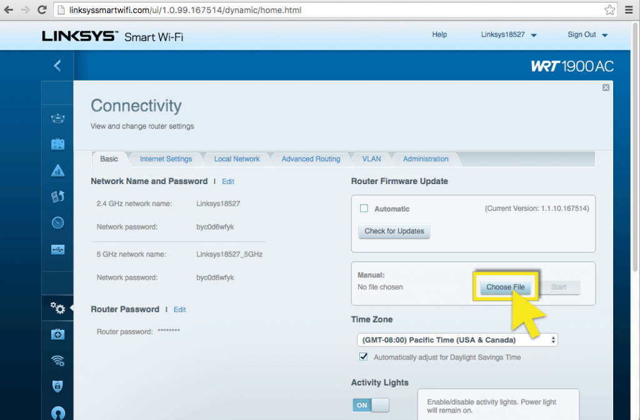Open the Connectivity gears icon
640x420 pixels.
(57, 308)
